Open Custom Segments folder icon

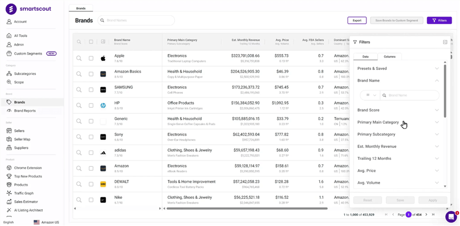(9, 54)
